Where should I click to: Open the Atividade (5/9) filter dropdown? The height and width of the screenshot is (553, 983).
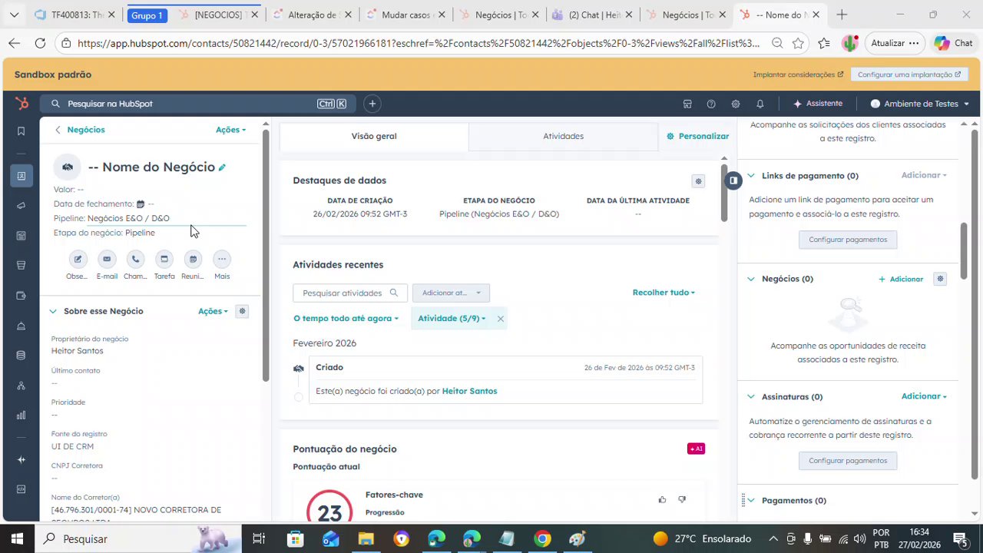[452, 319]
